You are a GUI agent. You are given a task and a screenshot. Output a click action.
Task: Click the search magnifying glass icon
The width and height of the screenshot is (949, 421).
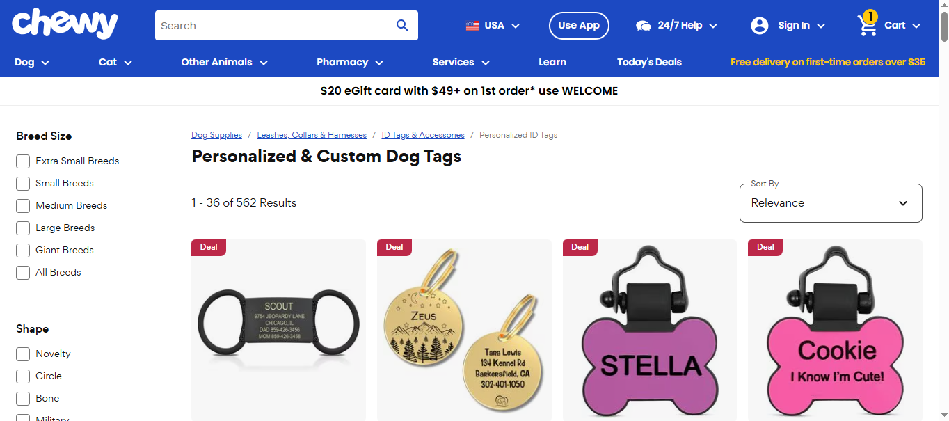pos(402,26)
